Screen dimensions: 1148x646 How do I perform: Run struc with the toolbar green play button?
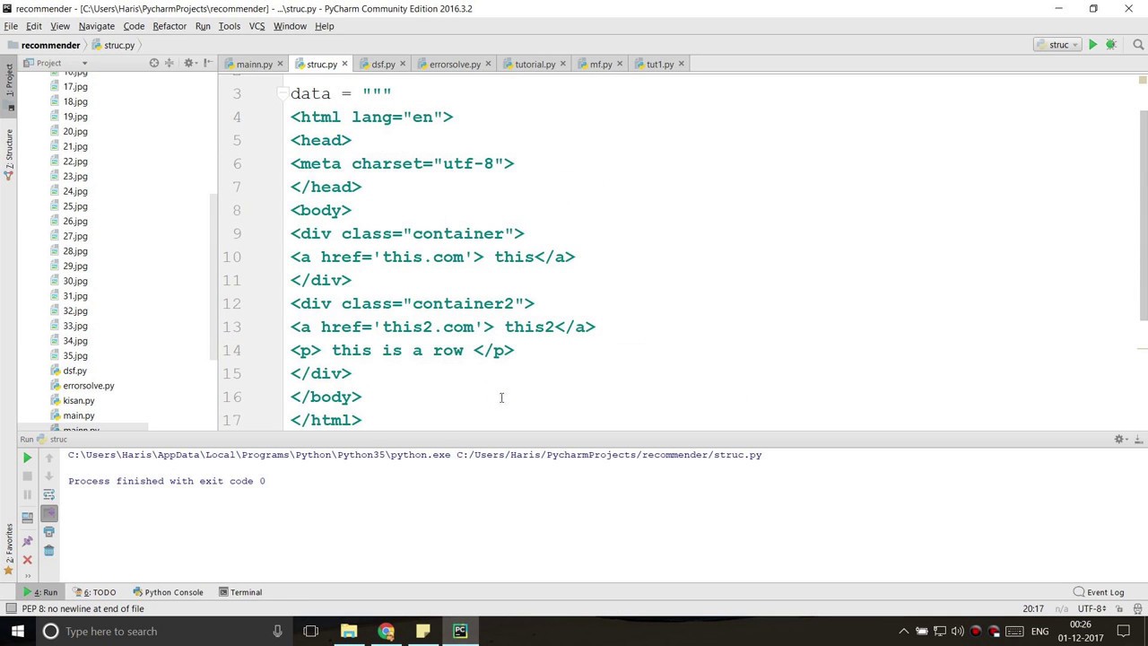click(x=1092, y=45)
